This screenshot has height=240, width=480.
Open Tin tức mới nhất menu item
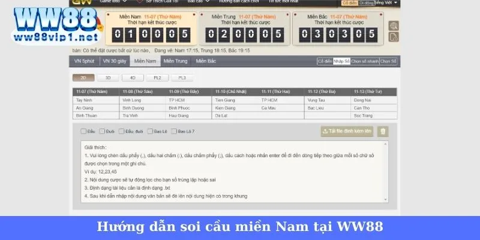[x=283, y=2]
